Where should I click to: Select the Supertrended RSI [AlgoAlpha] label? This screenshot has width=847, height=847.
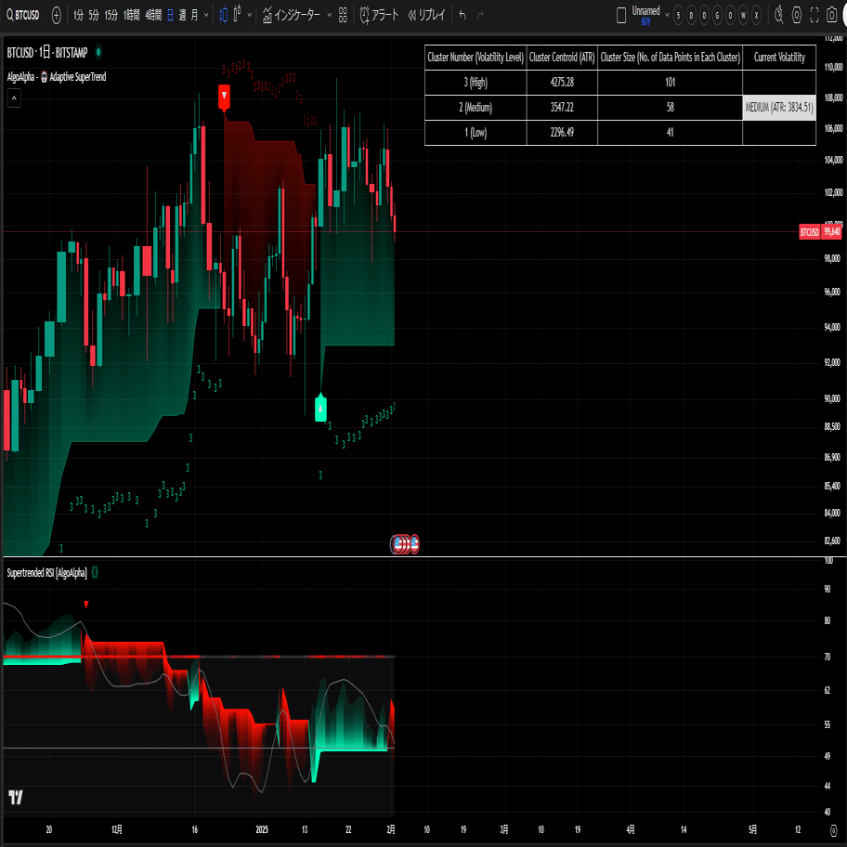(x=47, y=573)
